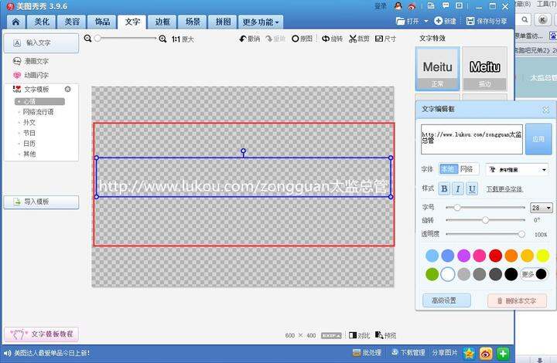The height and width of the screenshot is (363, 557).
Task: Pick the green color swatch
Action: point(432,274)
